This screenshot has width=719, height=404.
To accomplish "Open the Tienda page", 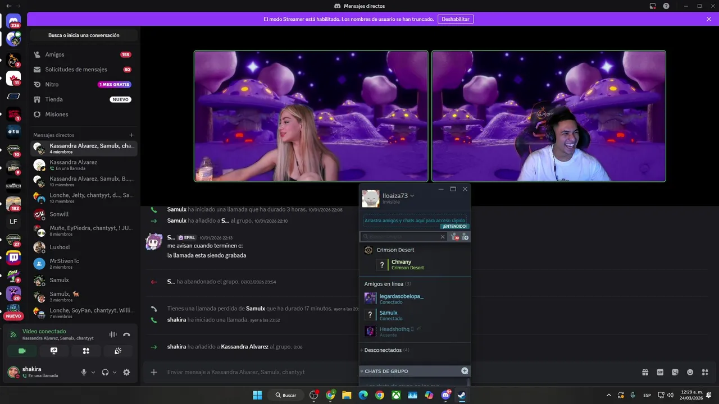I will tap(83, 99).
